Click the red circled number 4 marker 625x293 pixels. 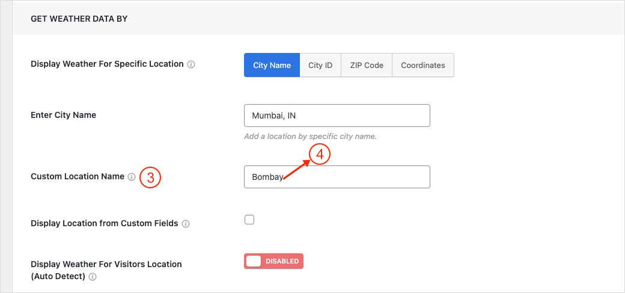click(x=320, y=155)
